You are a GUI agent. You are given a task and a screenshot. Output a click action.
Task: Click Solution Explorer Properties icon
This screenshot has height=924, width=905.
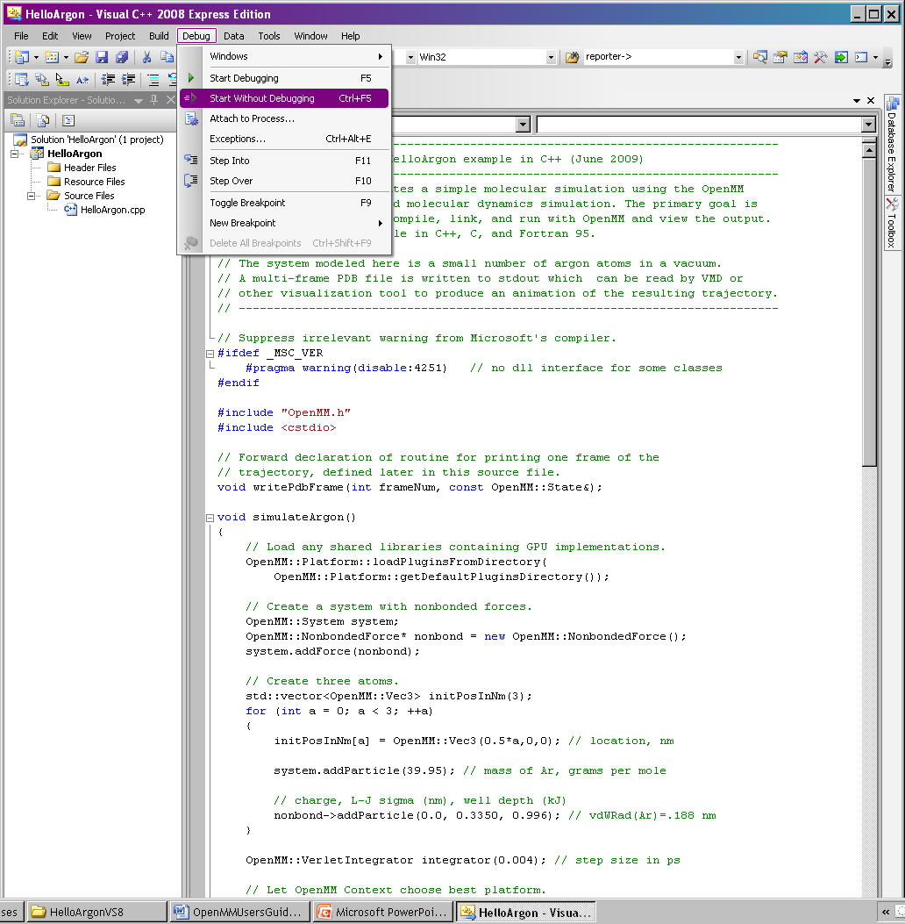point(18,121)
